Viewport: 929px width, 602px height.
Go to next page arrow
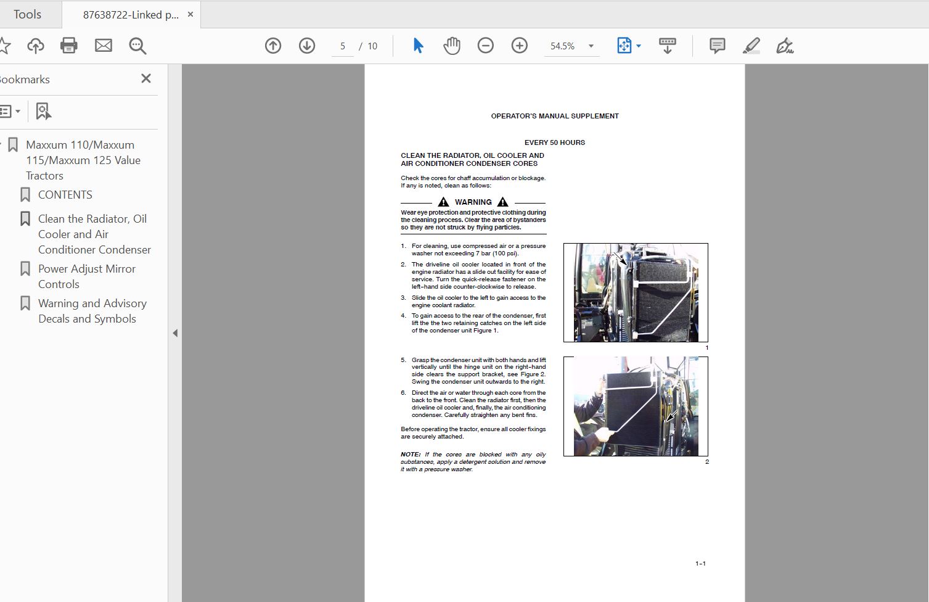[307, 46]
